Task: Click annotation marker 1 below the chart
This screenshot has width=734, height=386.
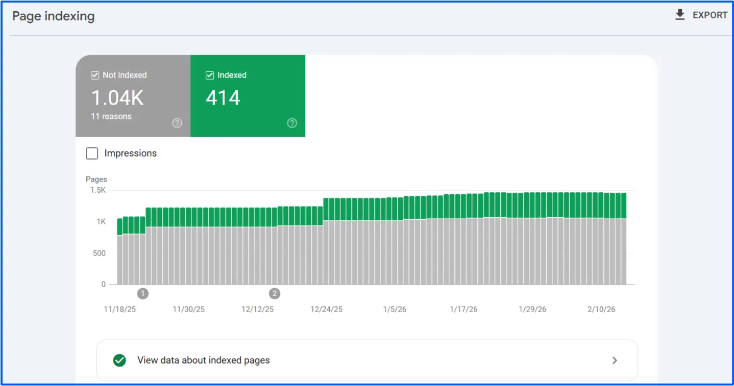Action: click(143, 293)
